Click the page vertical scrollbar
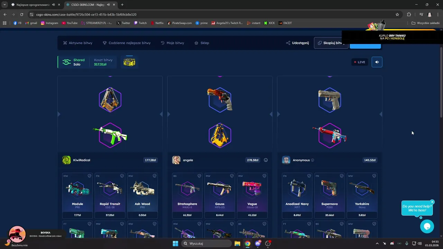Viewport: 443px width, 249px height. click(x=441, y=83)
